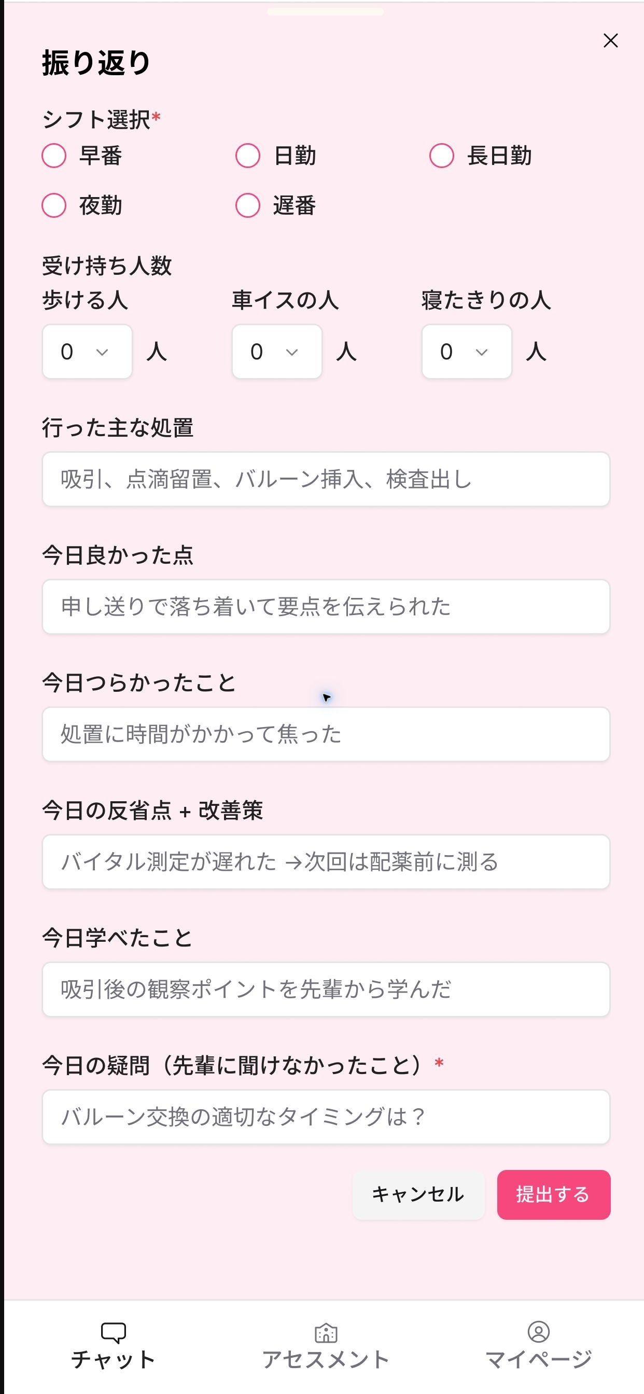Focus the 今日つらかったこと text box
Image resolution: width=644 pixels, height=1394 pixels.
pyautogui.click(x=326, y=734)
